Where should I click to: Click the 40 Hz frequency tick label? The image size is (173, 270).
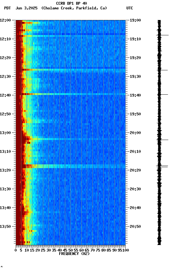(x=60, y=251)
